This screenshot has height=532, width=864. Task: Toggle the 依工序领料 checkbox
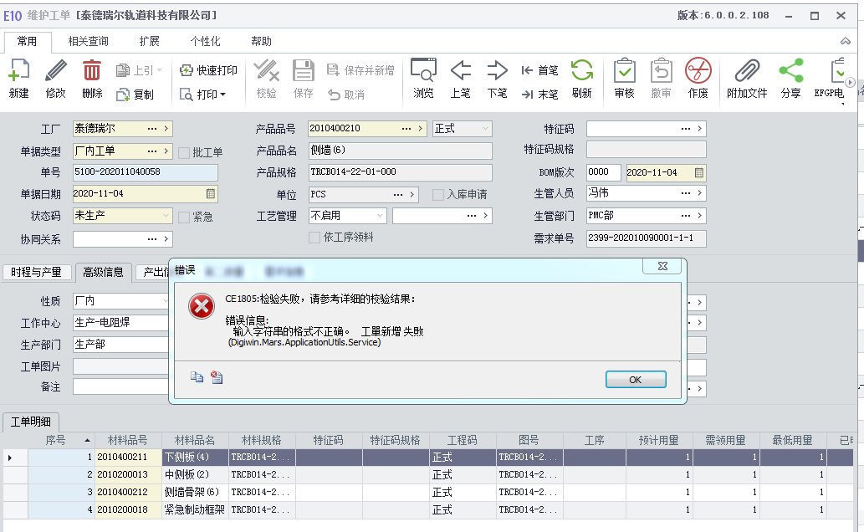pos(314,238)
